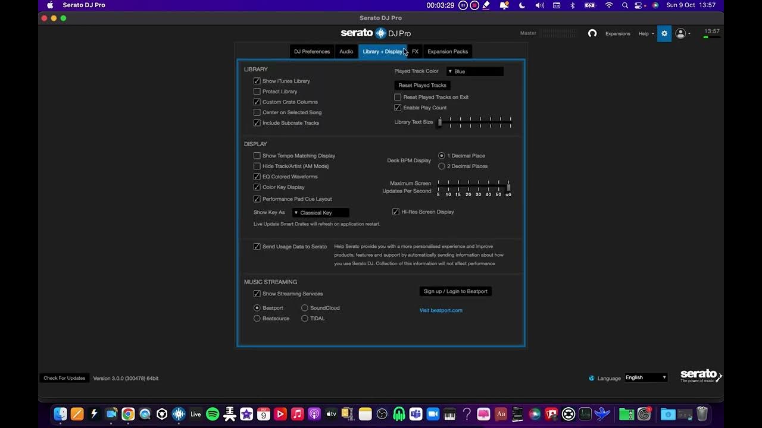Open the Wi-Fi menu bar icon
762x428 pixels.
[609, 5]
